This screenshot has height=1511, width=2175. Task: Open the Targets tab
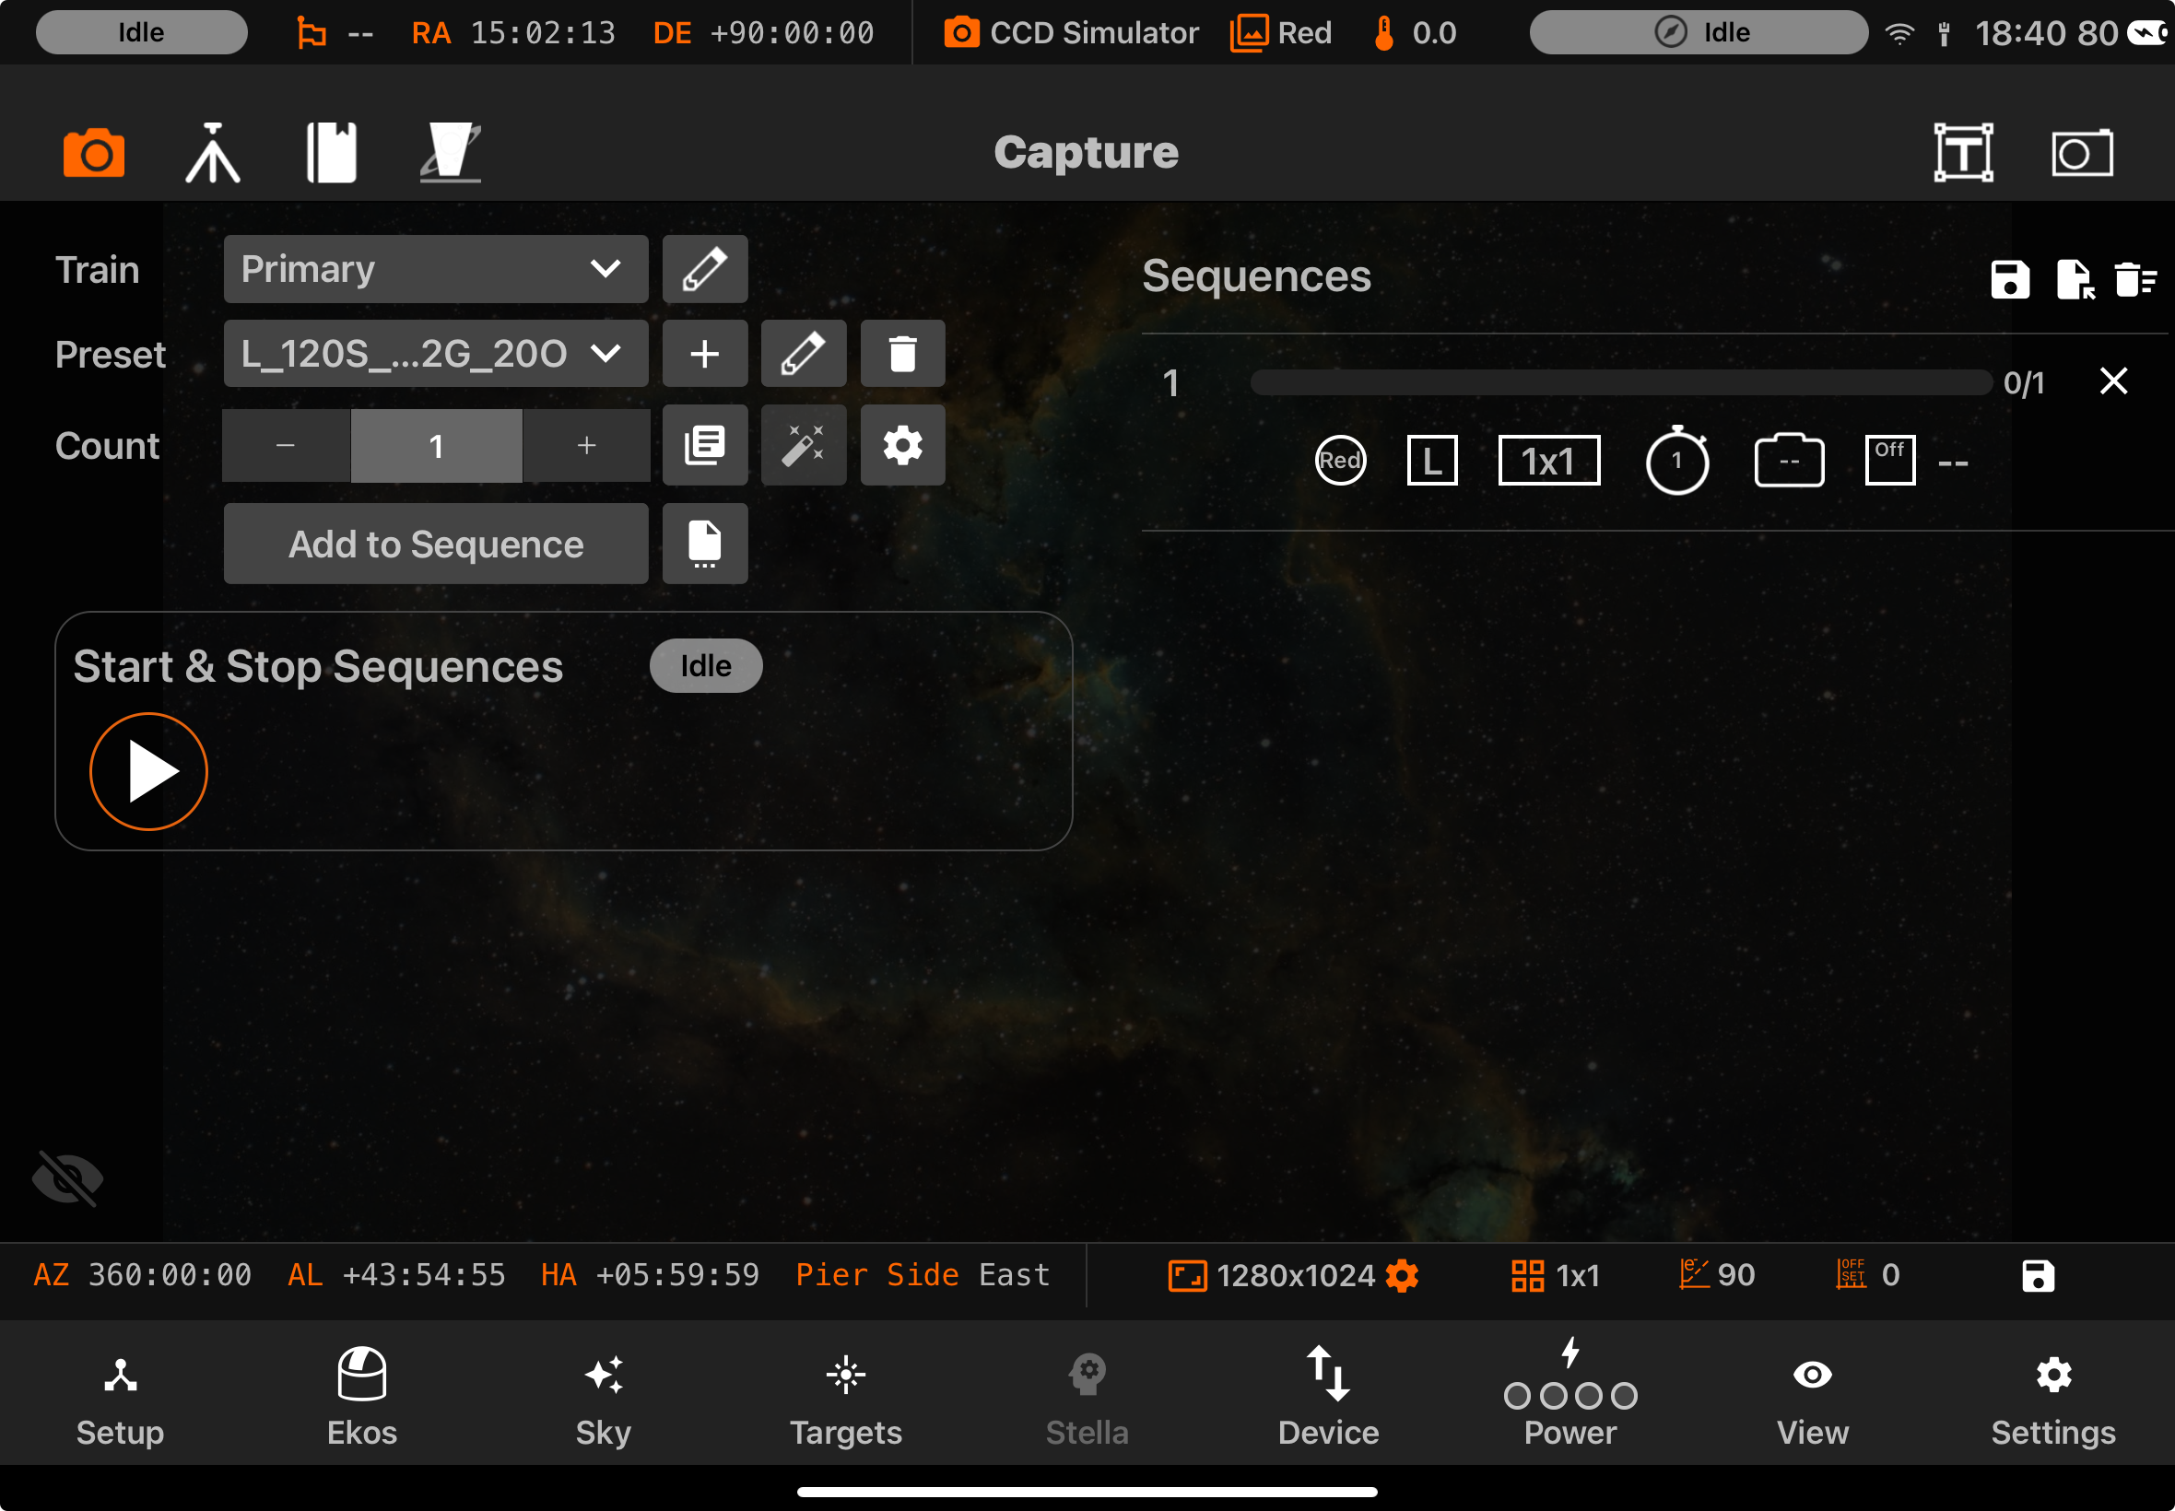point(845,1397)
